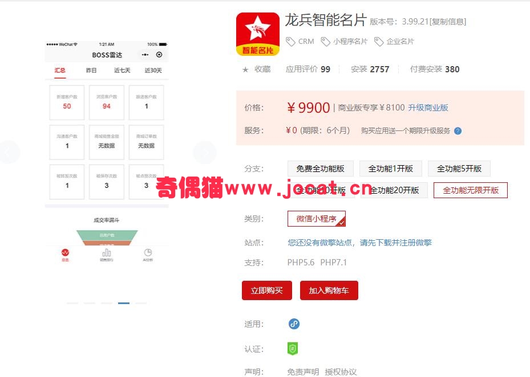Click the card showing value 94
Viewport: 530px width, 377px height.
tap(107, 103)
